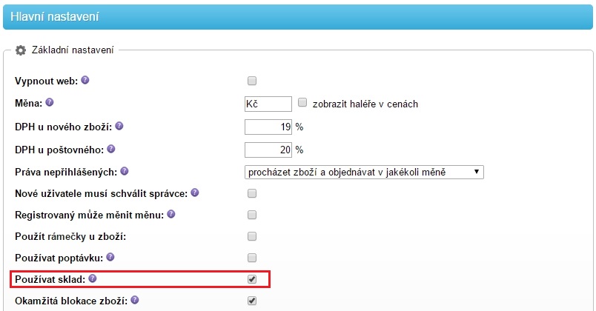Click help icon for Okamžitá blokace zboží
Viewport: 596px width, 311px height.
pos(135,301)
